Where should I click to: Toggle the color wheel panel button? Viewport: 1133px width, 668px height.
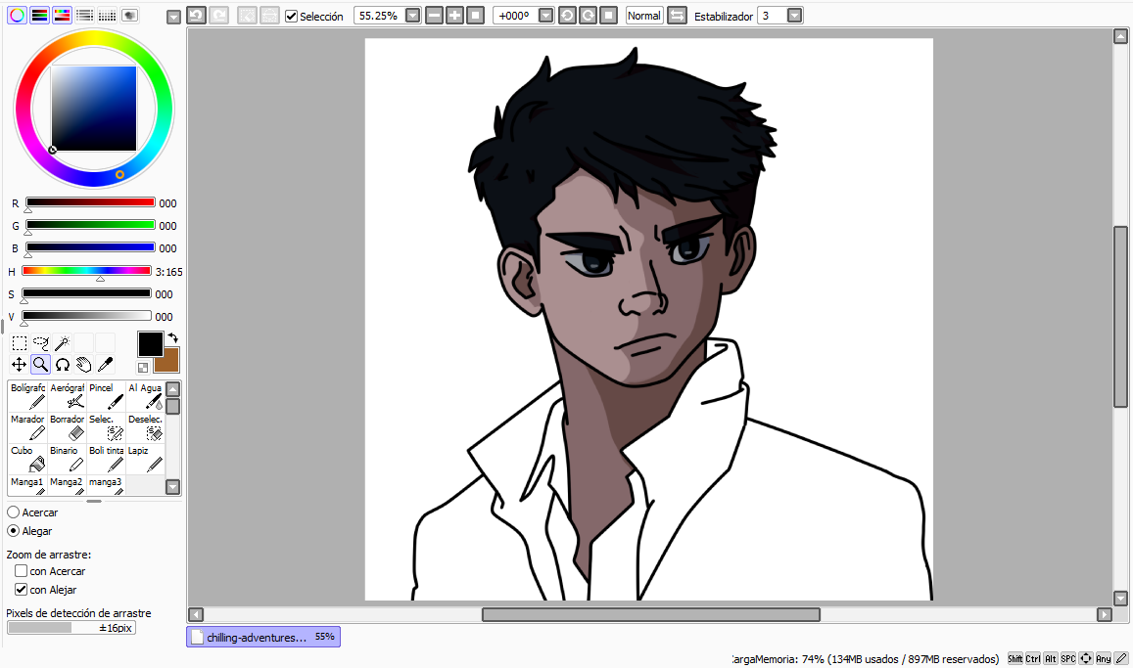click(18, 15)
